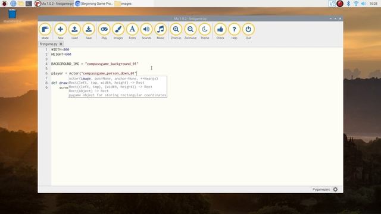
Task: Open the file manager from taskbar
Action: click(x=21, y=4)
